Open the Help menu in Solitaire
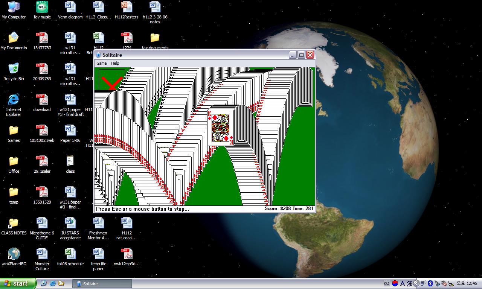Image resolution: width=482 pixels, height=289 pixels. click(x=115, y=63)
